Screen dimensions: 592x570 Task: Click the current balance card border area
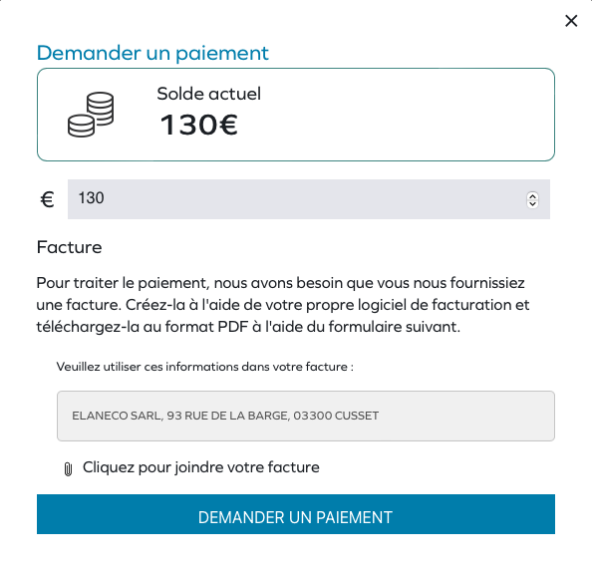[x=296, y=115]
